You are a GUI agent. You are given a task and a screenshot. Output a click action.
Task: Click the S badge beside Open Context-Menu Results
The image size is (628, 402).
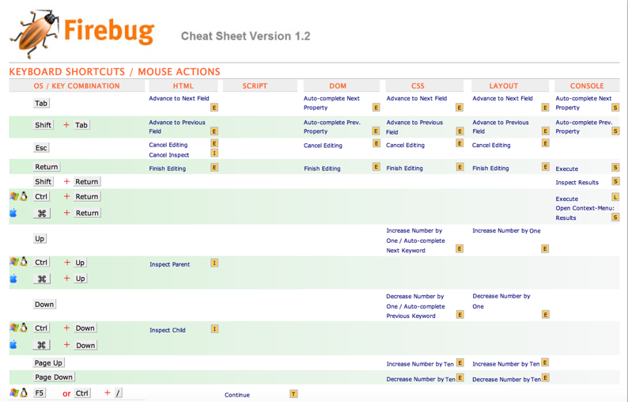coord(615,218)
